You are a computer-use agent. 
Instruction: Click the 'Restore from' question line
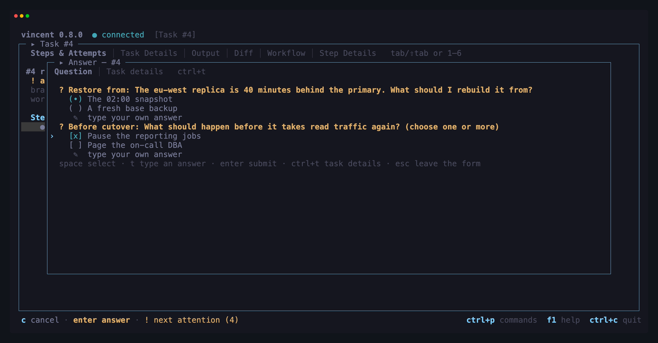coord(296,90)
